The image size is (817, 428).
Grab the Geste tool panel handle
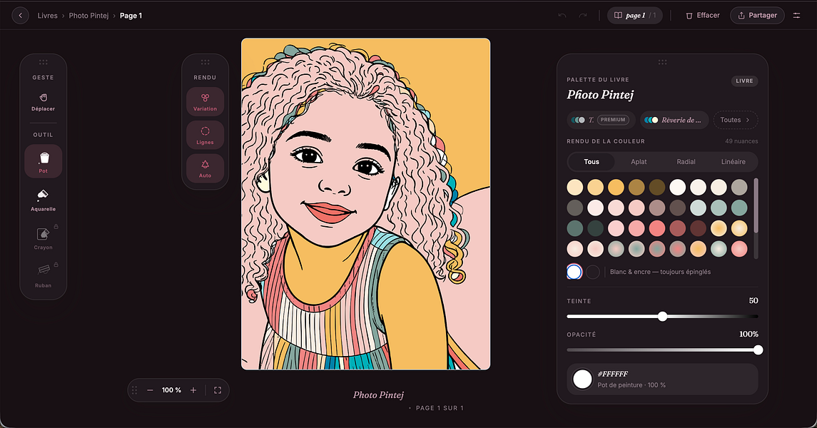pyautogui.click(x=44, y=62)
